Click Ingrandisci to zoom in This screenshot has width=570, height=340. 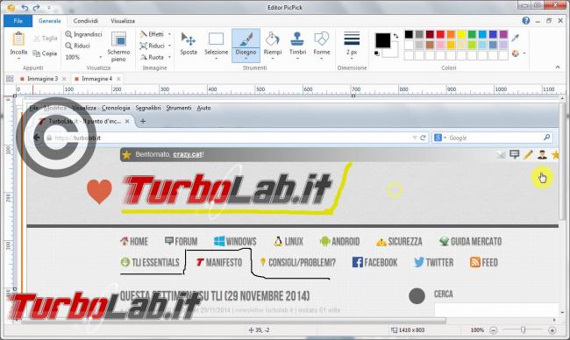point(83,34)
